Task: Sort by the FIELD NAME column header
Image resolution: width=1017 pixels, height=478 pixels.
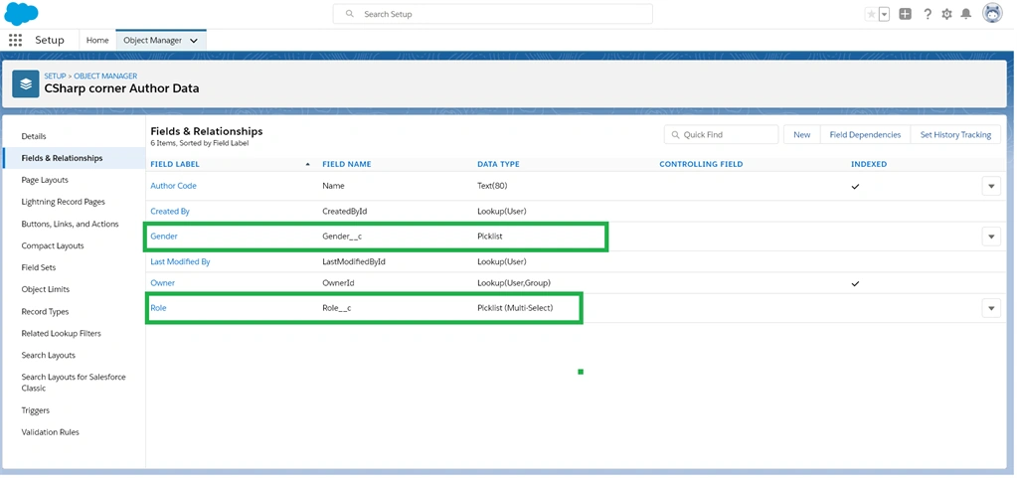Action: (x=347, y=164)
